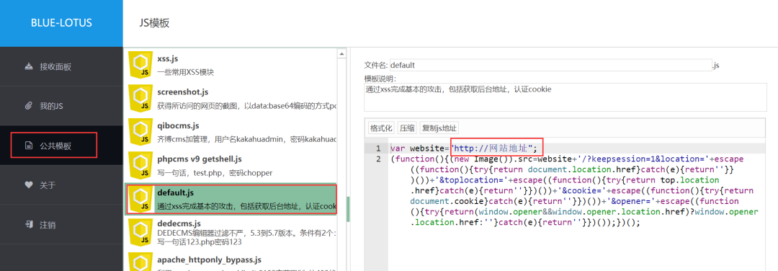Select the dedecms.js template title

click(x=179, y=224)
